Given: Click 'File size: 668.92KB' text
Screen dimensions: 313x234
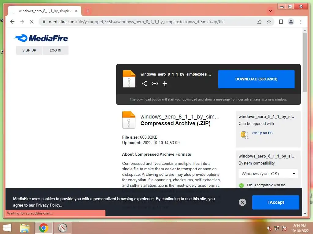Looking at the screenshot, I should (x=140, y=137).
